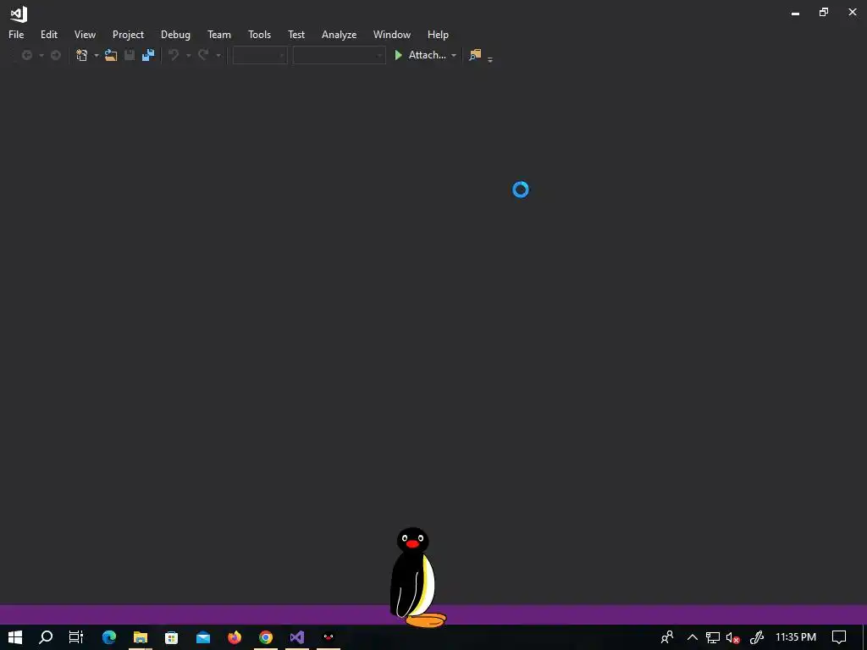Click the Open File icon
Image resolution: width=867 pixels, height=650 pixels.
(x=111, y=55)
